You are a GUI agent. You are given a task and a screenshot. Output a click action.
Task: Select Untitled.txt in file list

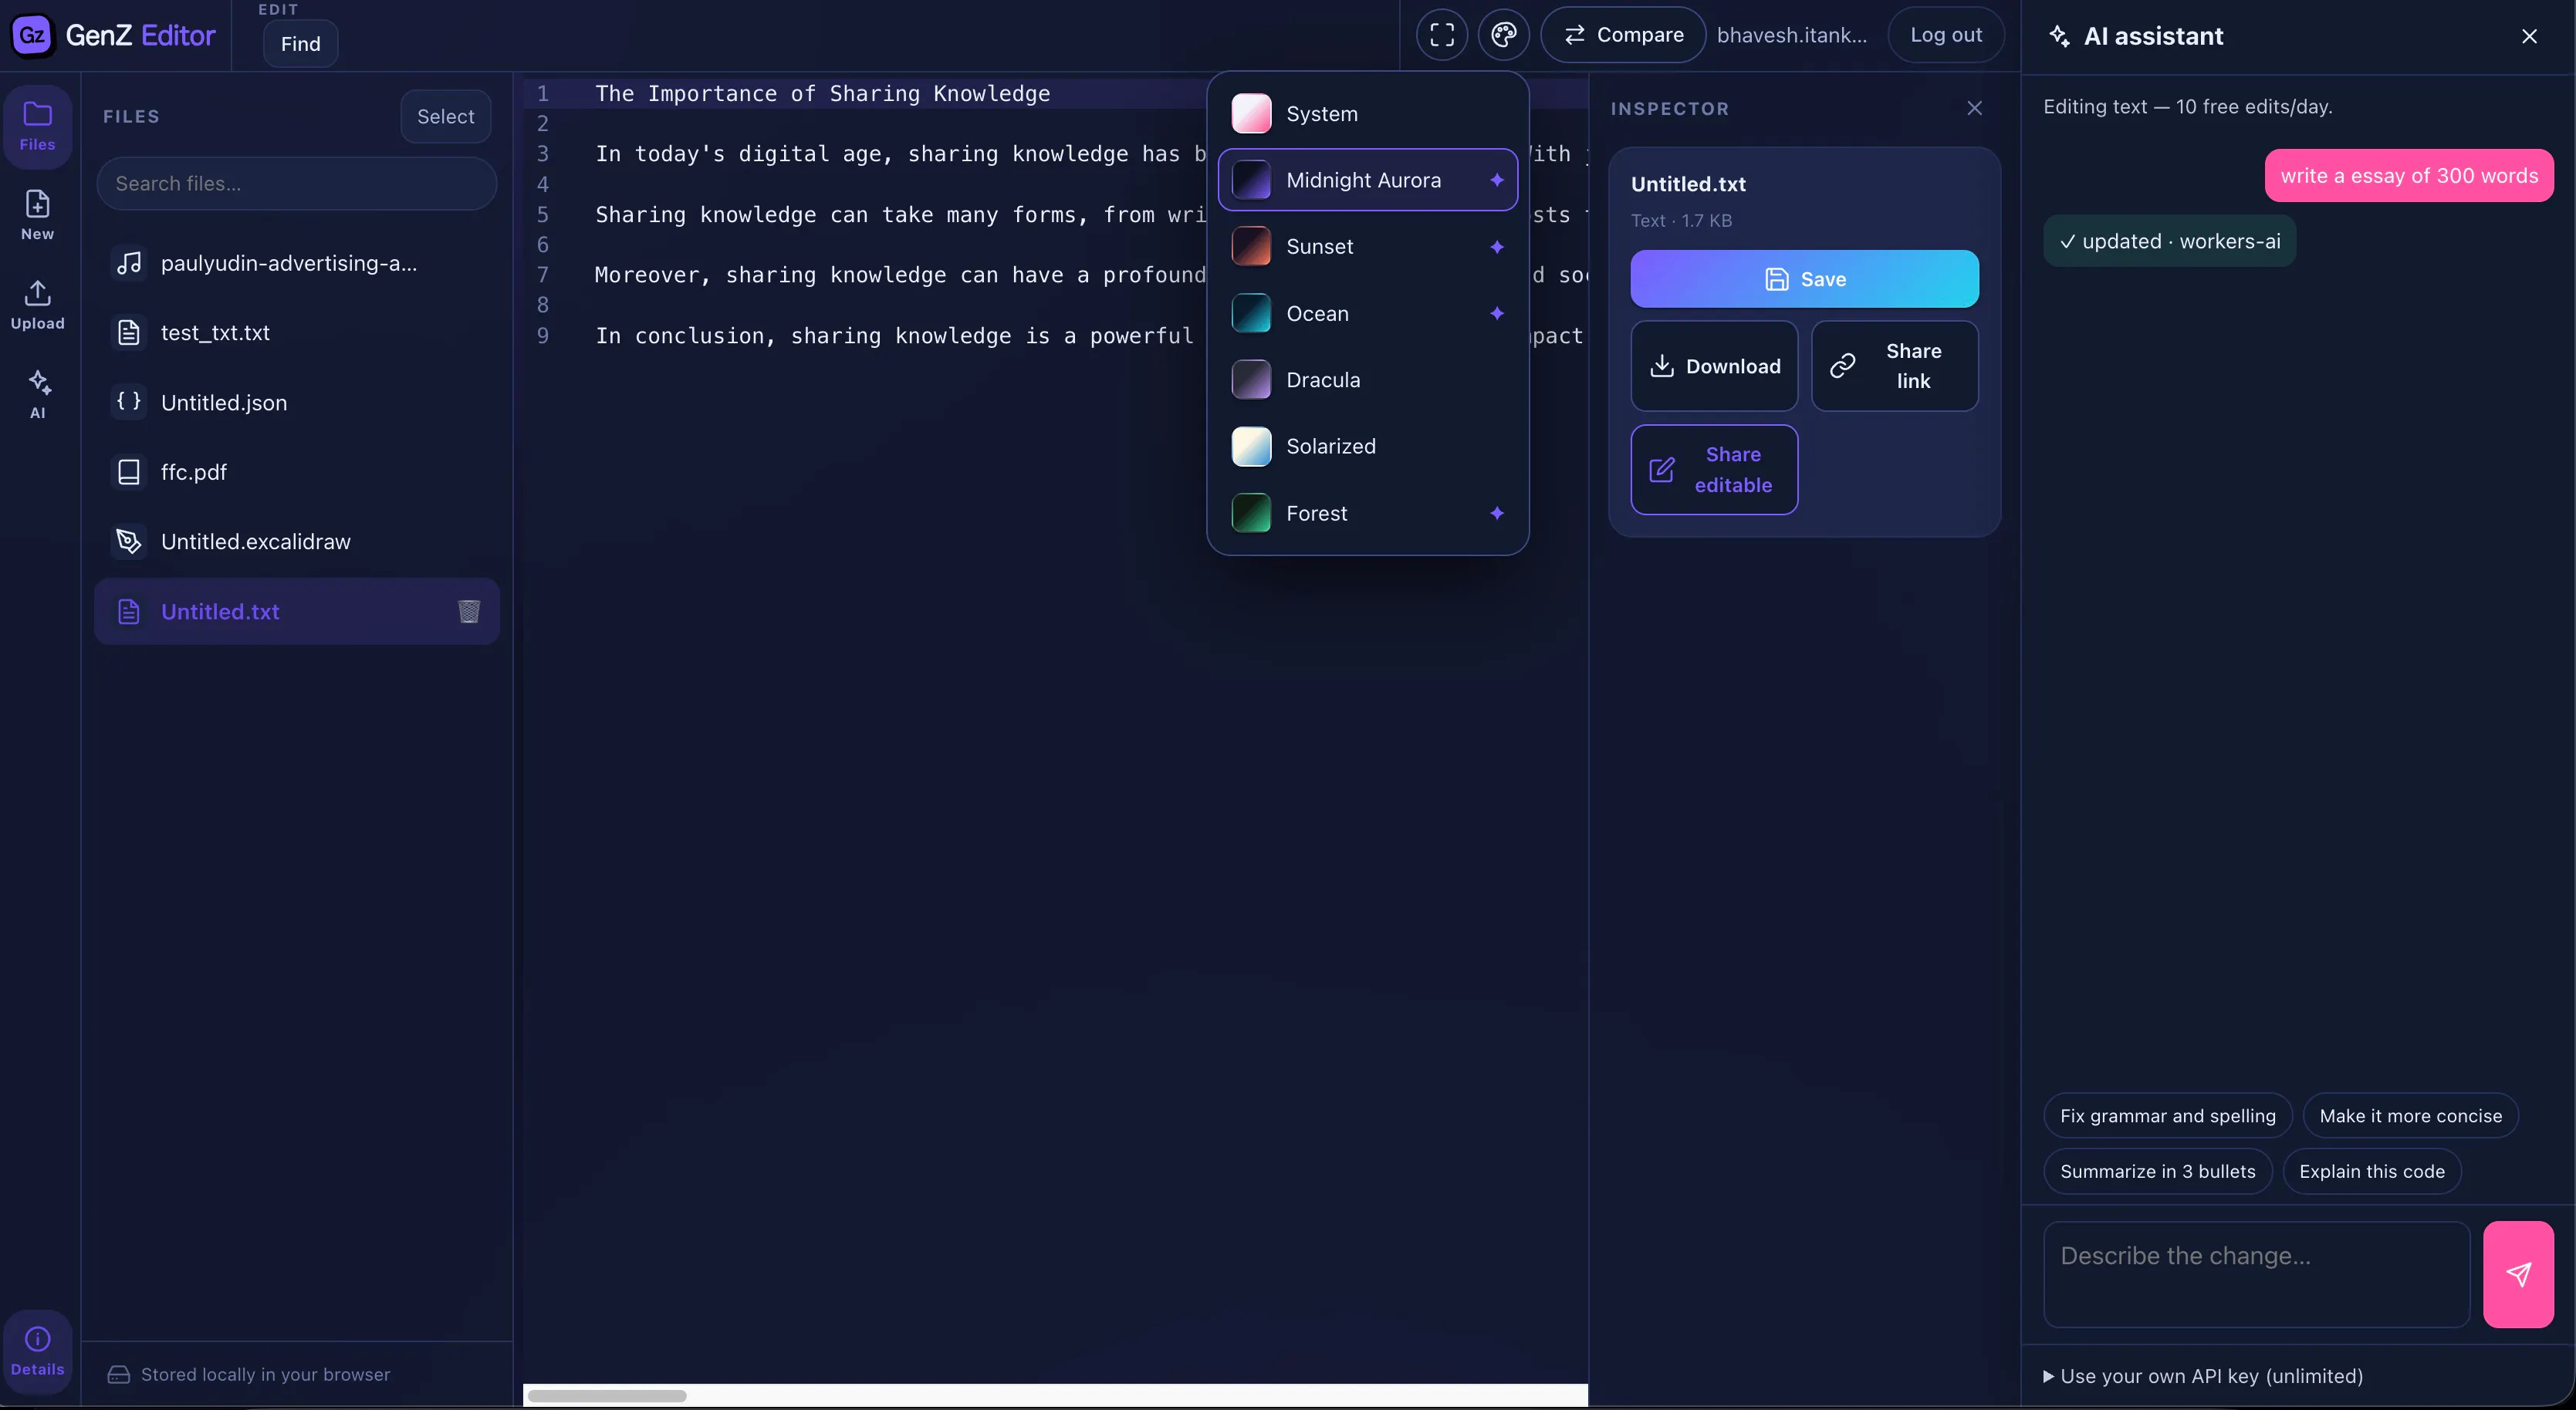click(297, 611)
